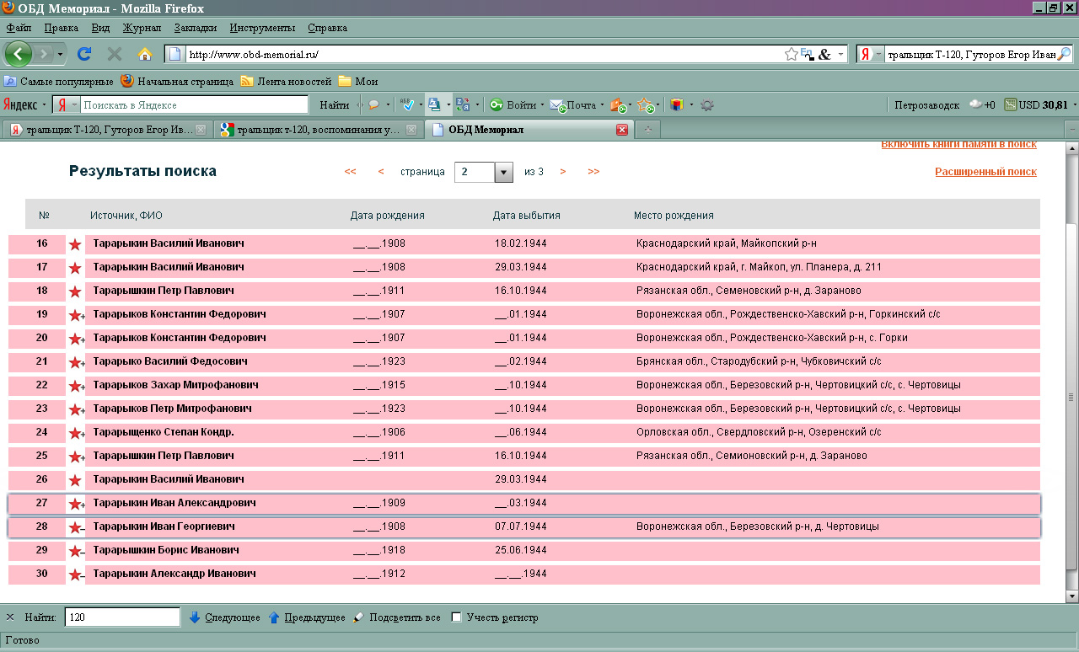Open the page number dropdown
1079x652 pixels.
(503, 172)
